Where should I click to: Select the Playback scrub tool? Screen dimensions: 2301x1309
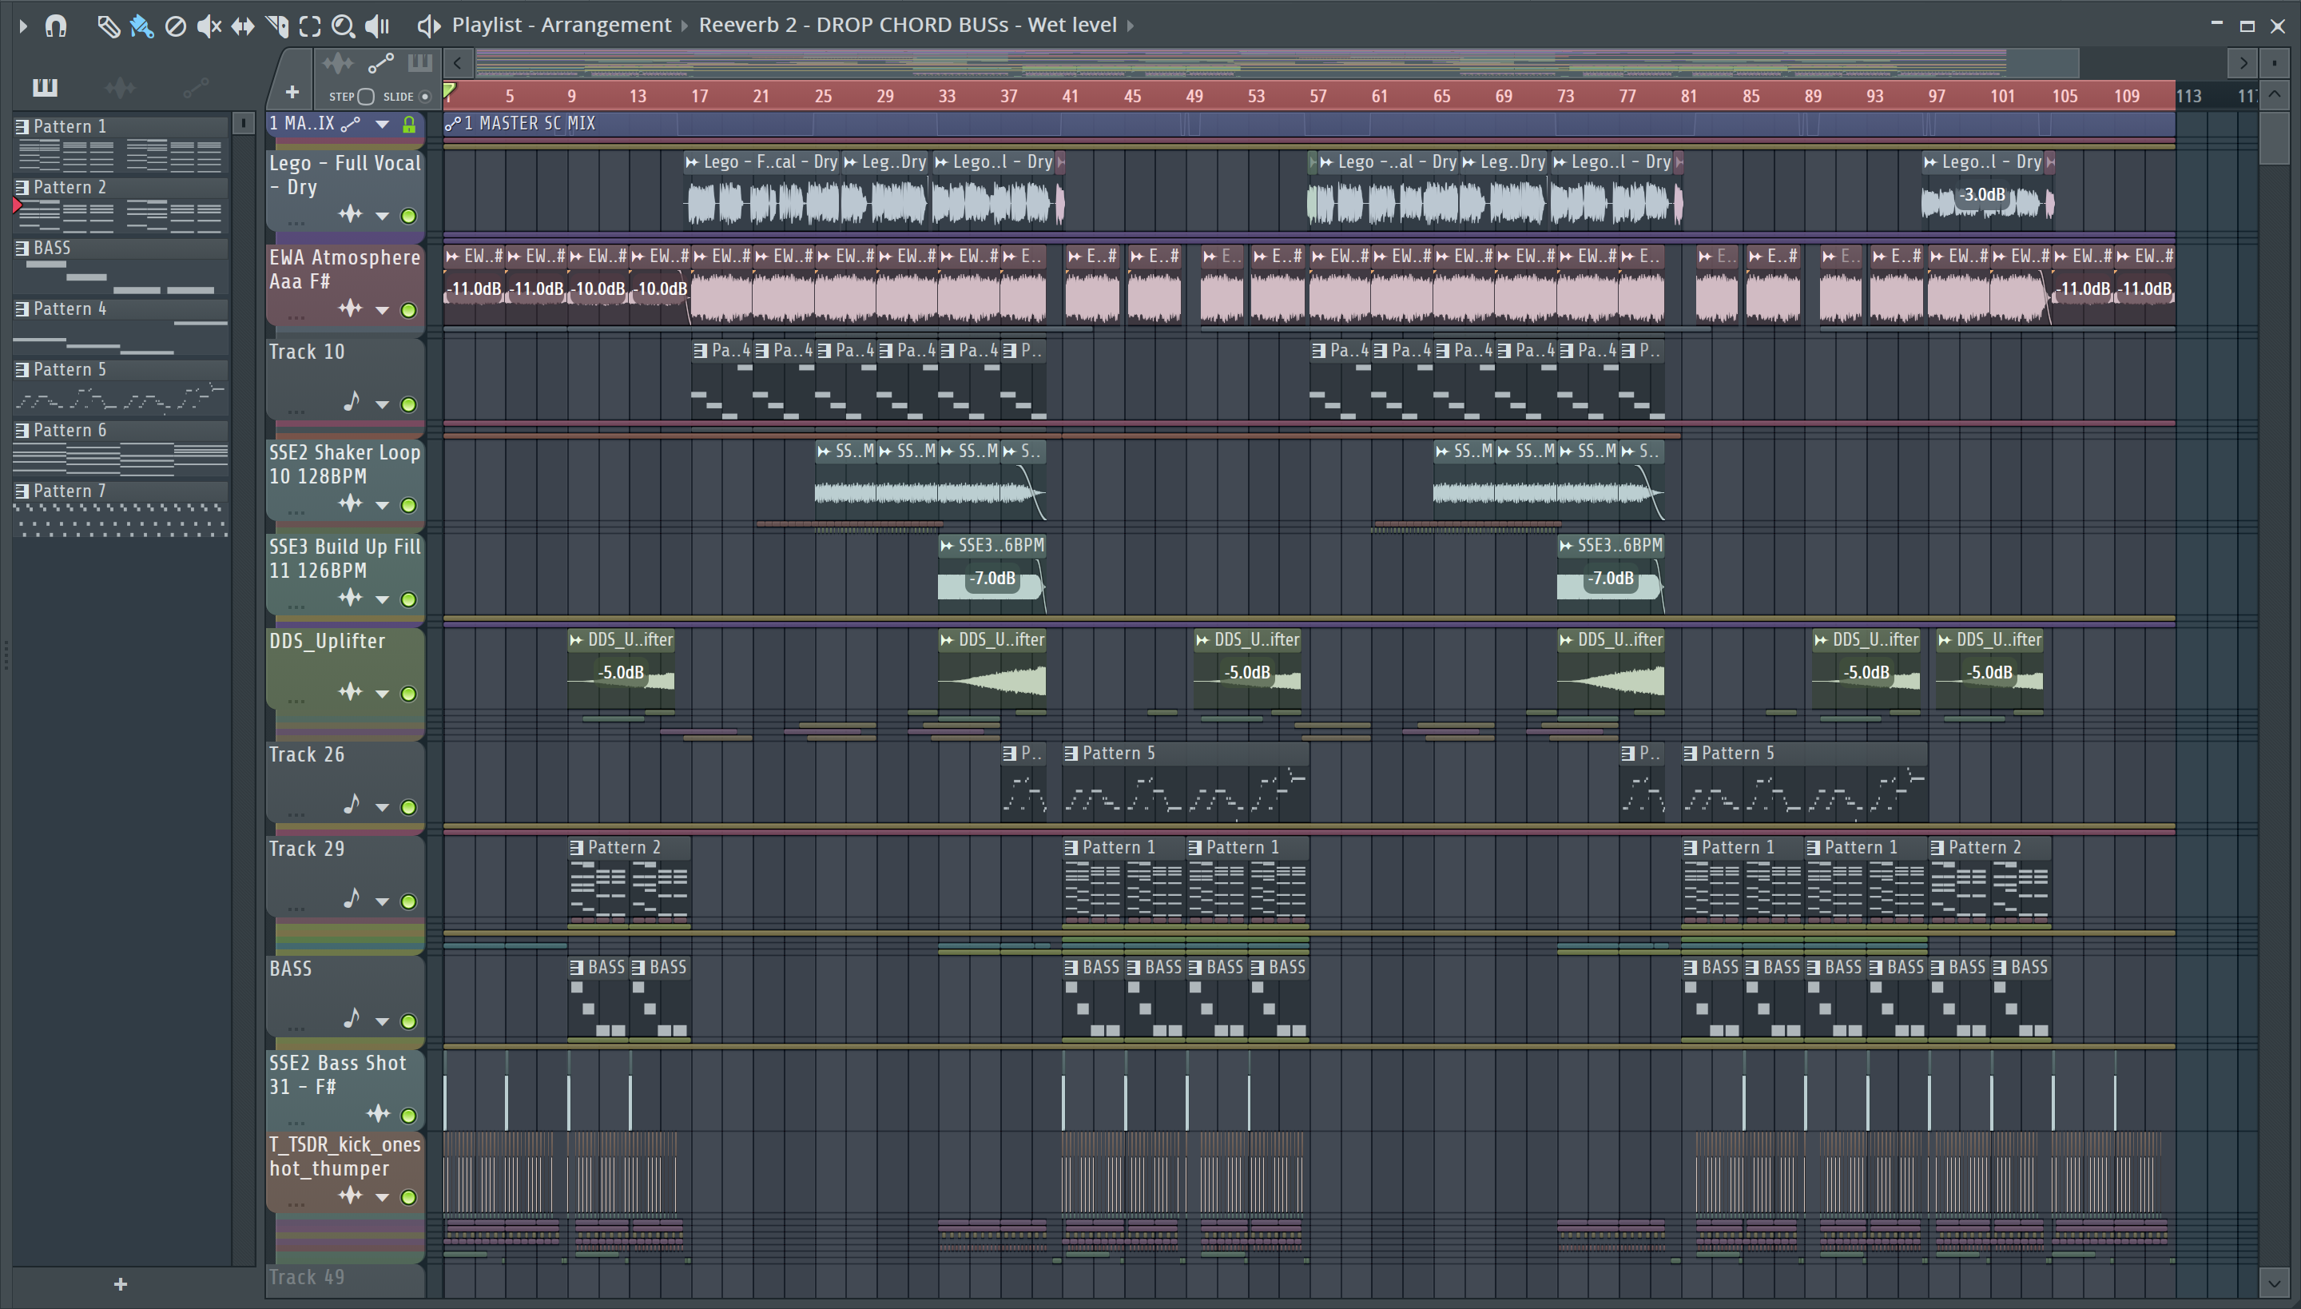377,26
